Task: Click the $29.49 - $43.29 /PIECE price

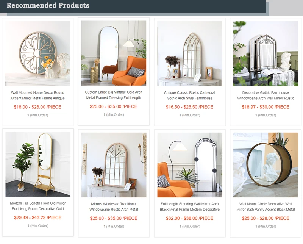Action: 37,218
